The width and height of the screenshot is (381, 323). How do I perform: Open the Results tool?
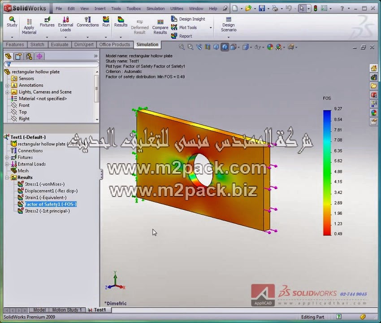tap(121, 22)
